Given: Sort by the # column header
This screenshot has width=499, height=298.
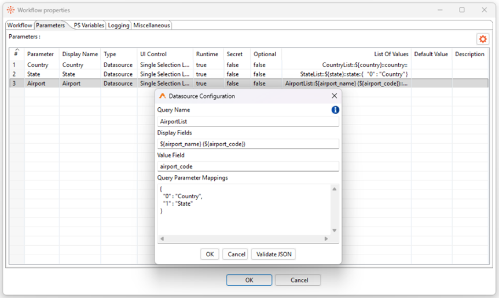Looking at the screenshot, I should click(x=16, y=54).
